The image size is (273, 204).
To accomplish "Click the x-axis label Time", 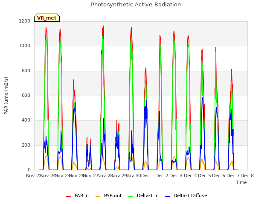I will [x=241, y=182].
